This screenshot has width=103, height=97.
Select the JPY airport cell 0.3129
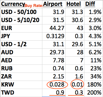(x=55, y=36)
